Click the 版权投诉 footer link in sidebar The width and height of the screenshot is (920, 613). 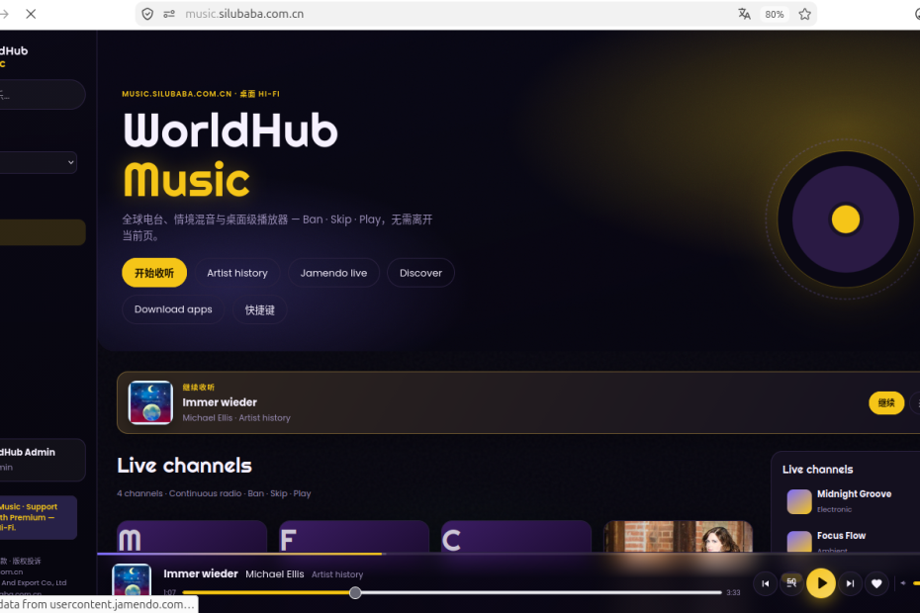click(28, 561)
